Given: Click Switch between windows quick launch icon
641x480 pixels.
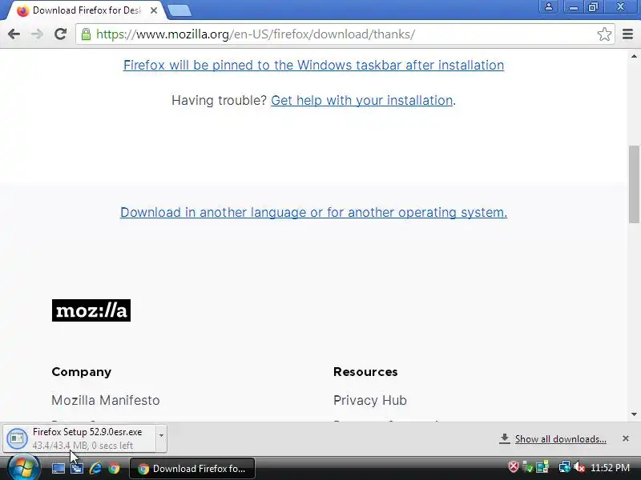Looking at the screenshot, I should click(77, 468).
